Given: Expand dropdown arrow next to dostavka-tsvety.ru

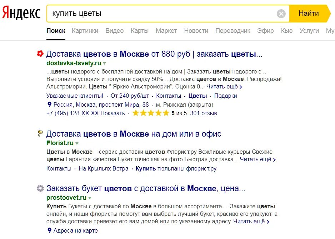Looking at the screenshot, I should (105, 63).
